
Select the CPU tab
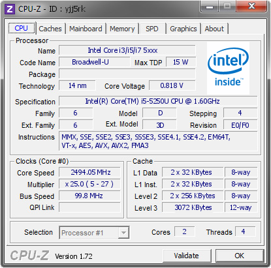tap(22, 28)
